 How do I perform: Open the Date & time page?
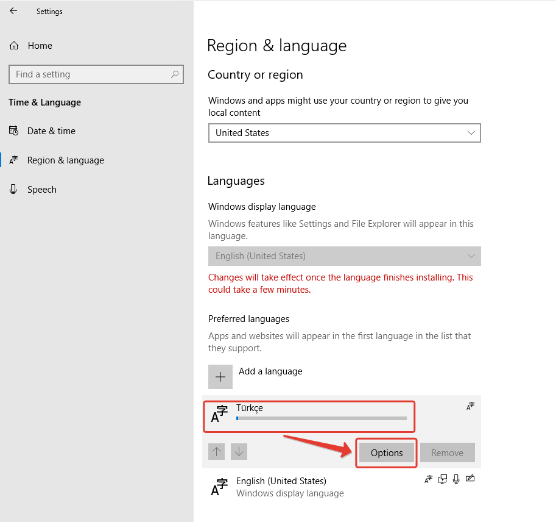(x=51, y=131)
